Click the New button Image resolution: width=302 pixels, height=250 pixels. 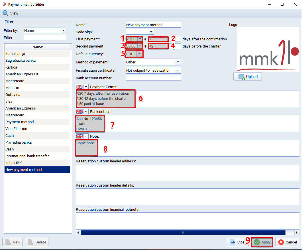pyautogui.click(x=13, y=242)
